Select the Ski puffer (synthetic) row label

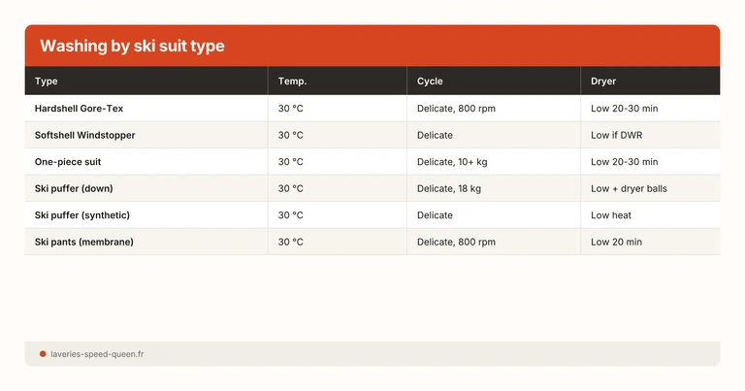tap(82, 214)
